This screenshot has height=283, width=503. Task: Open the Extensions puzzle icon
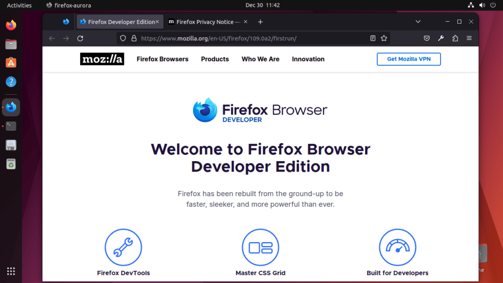[455, 38]
